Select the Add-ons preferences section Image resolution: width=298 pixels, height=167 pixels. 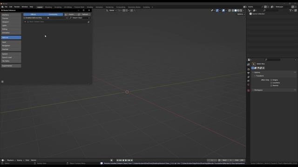[11, 38]
